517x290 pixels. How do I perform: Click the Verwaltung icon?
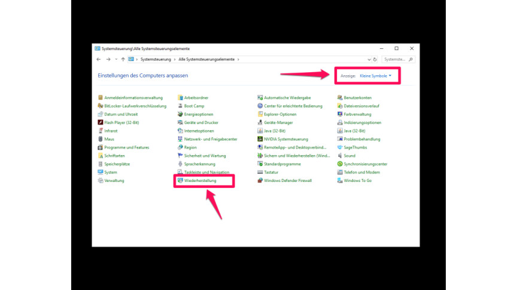tap(101, 181)
